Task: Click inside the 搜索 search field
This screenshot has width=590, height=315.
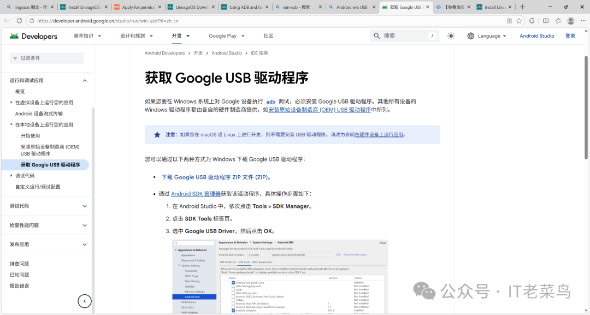Action: (x=399, y=35)
